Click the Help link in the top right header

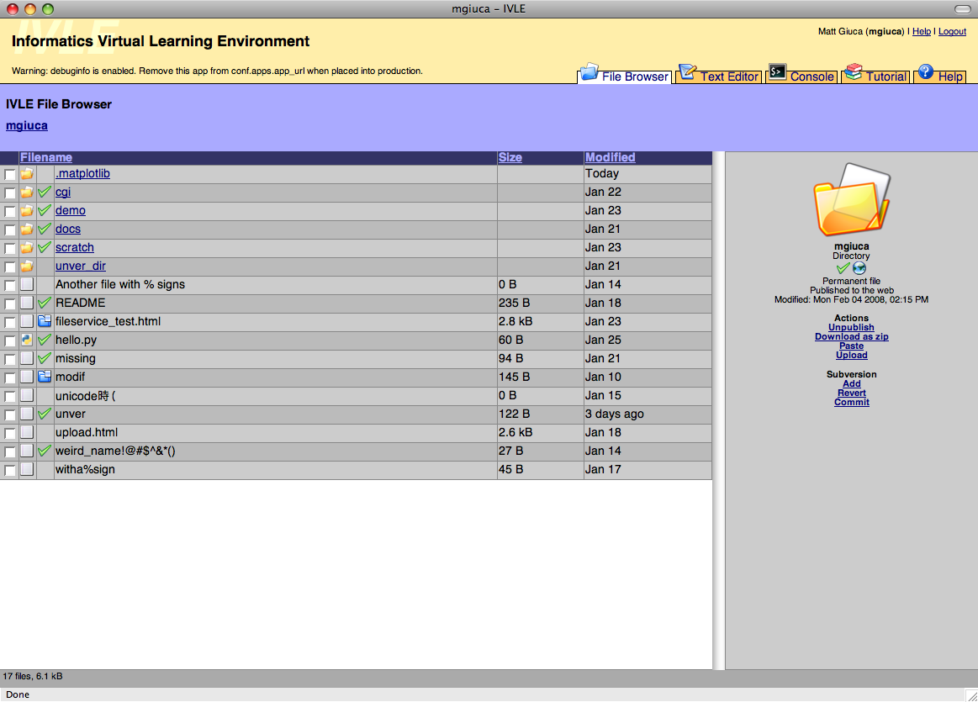point(922,32)
